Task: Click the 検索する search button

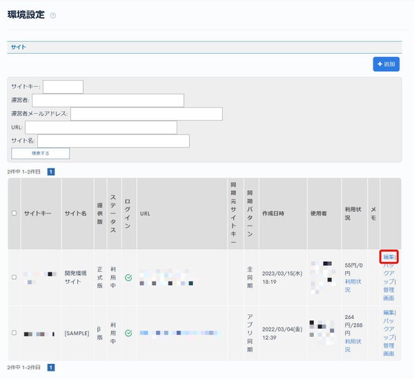Action: coord(41,153)
